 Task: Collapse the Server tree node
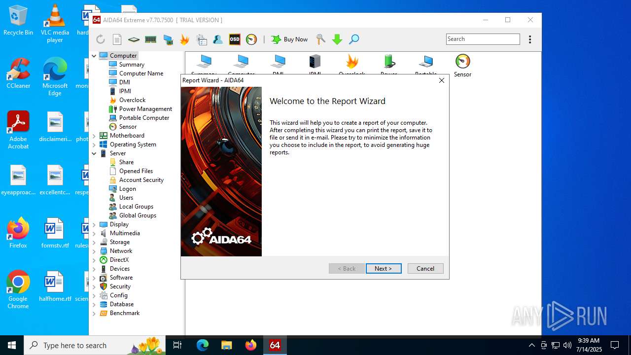pos(94,153)
